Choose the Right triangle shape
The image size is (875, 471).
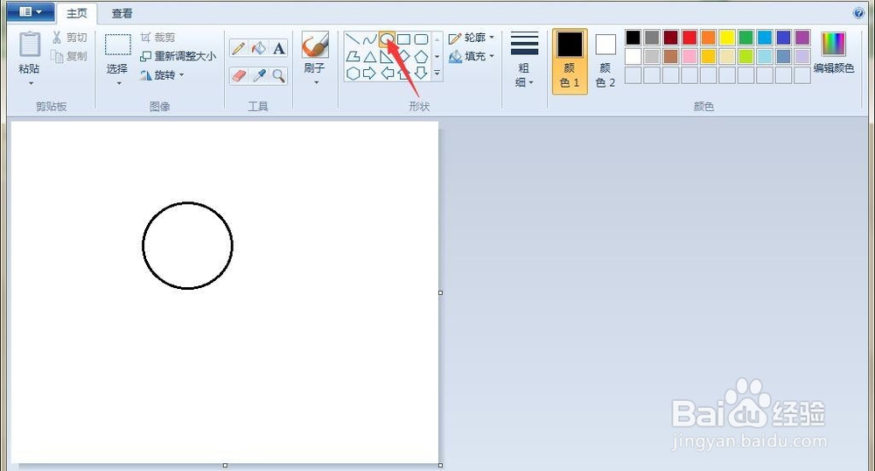click(x=386, y=56)
